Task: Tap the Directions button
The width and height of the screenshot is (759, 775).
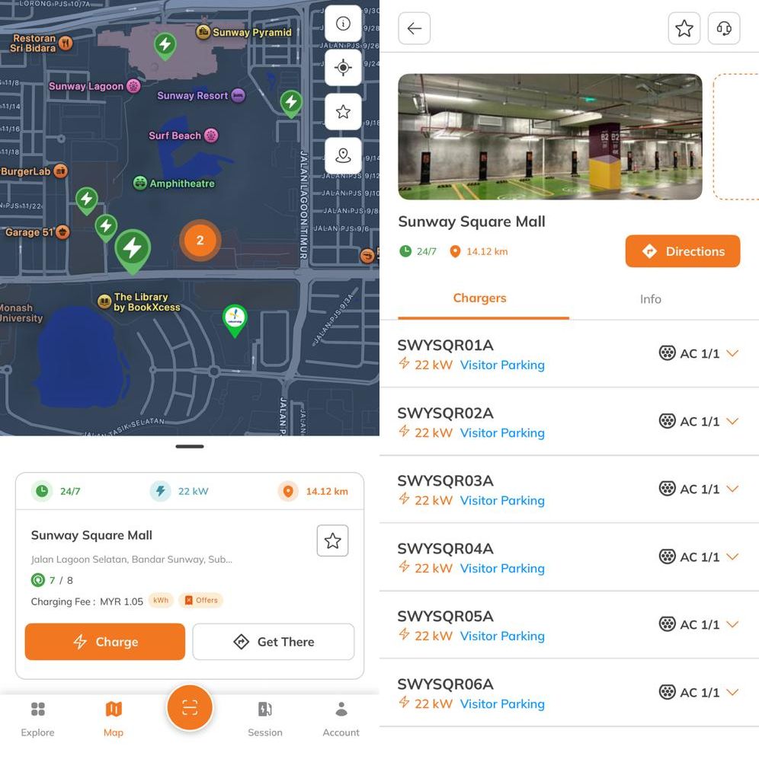Action: [x=683, y=251]
